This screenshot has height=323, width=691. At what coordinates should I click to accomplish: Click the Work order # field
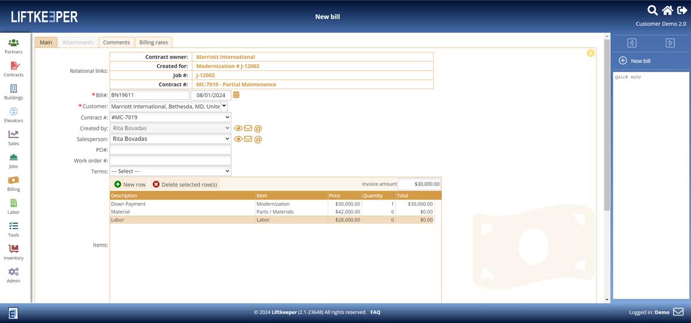(170, 160)
